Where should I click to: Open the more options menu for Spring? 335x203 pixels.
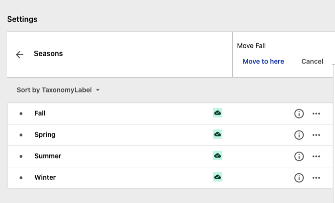pos(316,135)
